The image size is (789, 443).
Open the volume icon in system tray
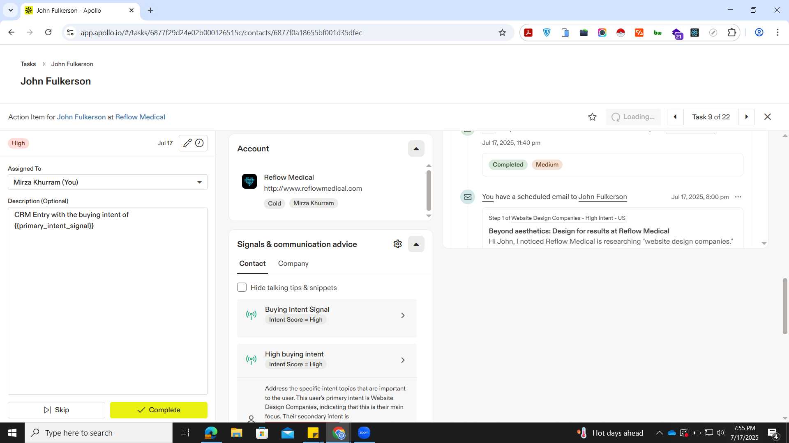(x=720, y=433)
